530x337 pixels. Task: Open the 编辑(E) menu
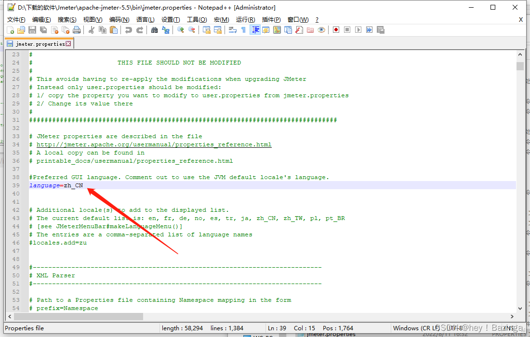[41, 20]
